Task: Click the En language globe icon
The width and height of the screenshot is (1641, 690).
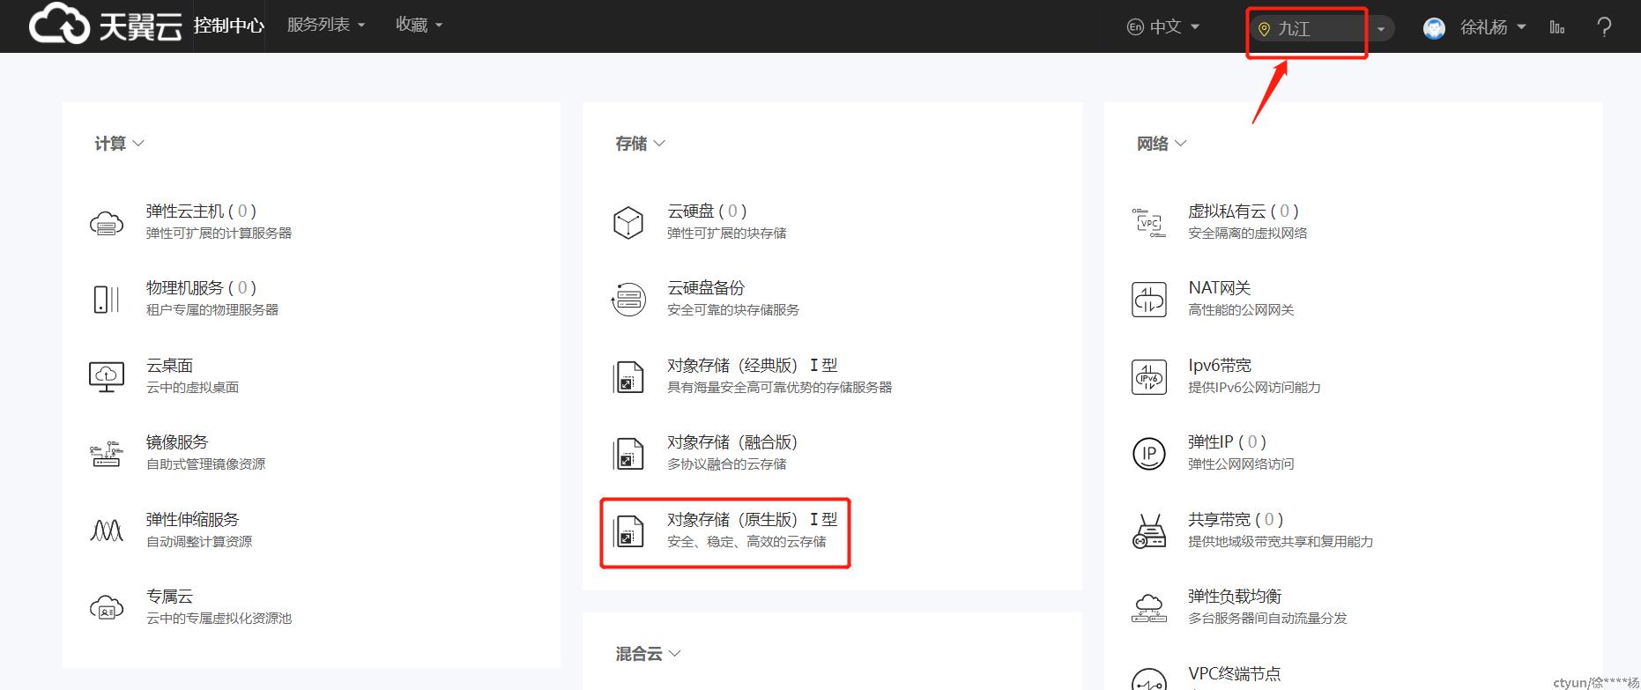Action: click(x=1135, y=27)
